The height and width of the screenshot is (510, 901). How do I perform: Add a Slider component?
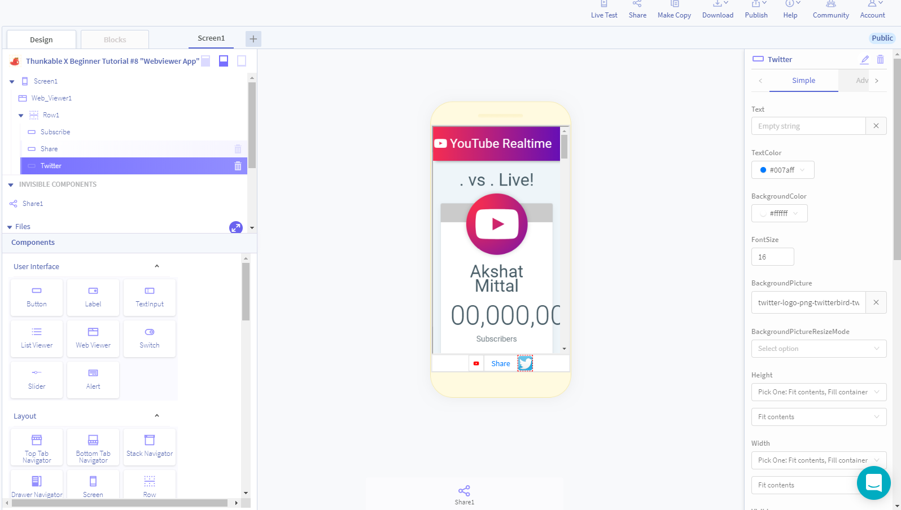click(37, 380)
